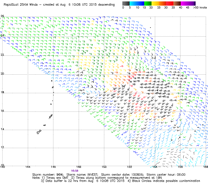Click the orange 25-30 knots legend segment

162,3
